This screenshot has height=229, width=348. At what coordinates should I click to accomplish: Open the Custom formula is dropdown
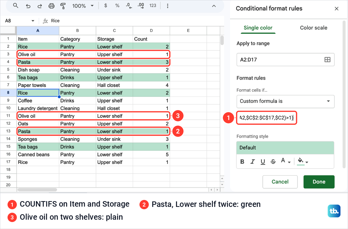coord(285,101)
